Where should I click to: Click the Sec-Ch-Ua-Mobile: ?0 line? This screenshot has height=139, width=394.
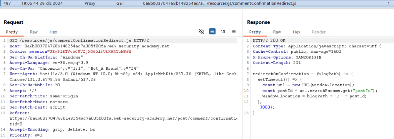point(35,85)
